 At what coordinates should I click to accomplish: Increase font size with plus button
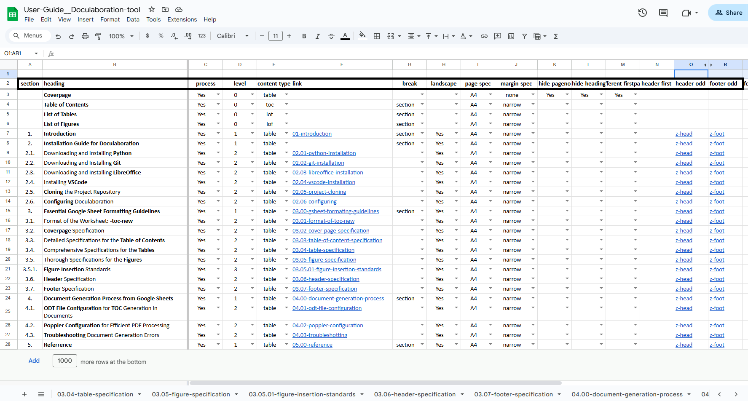pyautogui.click(x=289, y=36)
